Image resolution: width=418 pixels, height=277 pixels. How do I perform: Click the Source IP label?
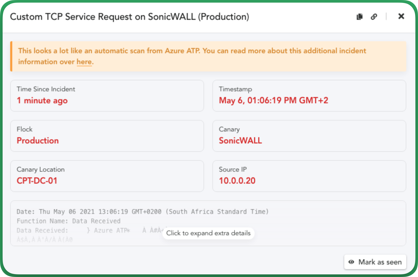tap(233, 170)
